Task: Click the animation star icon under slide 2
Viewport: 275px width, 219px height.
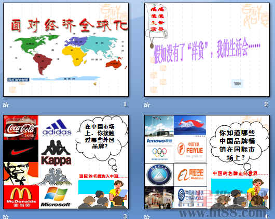Action: 147,105
